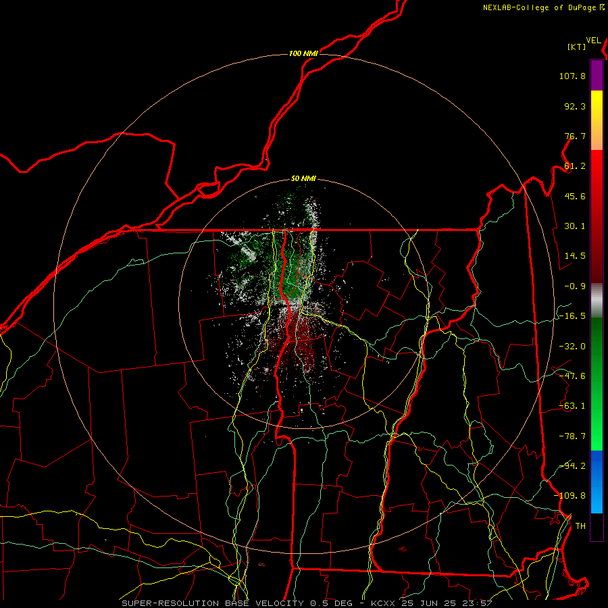Click the 100 NMI range ring label
Image resolution: width=608 pixels, height=608 pixels.
click(x=303, y=53)
